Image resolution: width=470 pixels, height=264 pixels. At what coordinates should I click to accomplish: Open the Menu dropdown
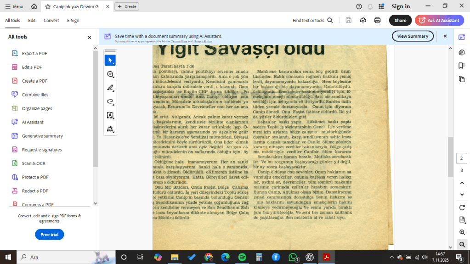14,6
